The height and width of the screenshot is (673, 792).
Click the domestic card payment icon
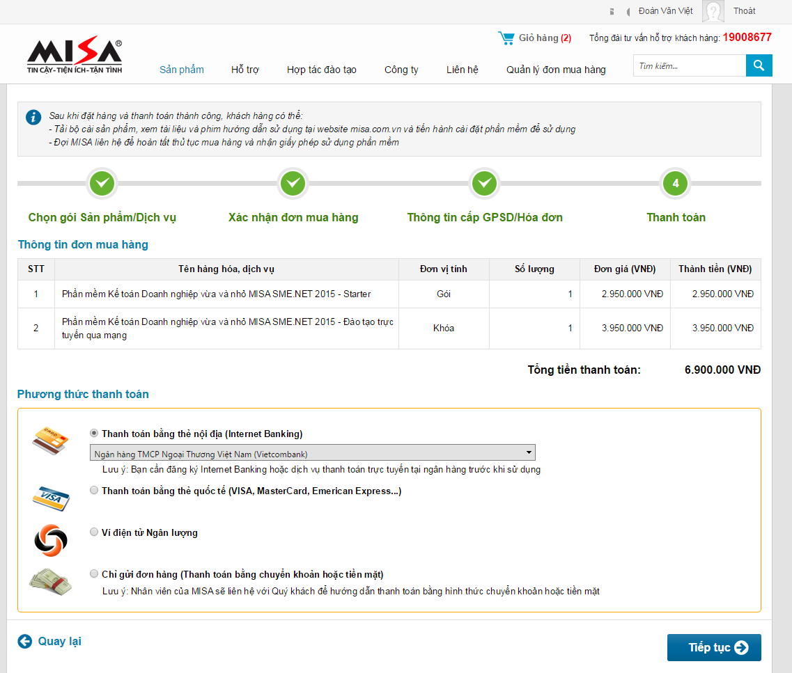(50, 440)
